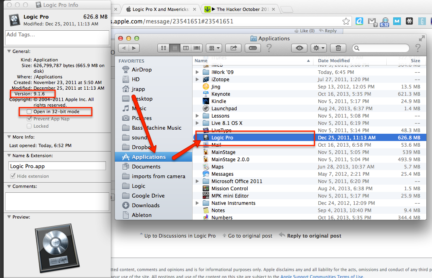432x278 pixels.
Task: Select the Notes application
Action: pos(309,210)
